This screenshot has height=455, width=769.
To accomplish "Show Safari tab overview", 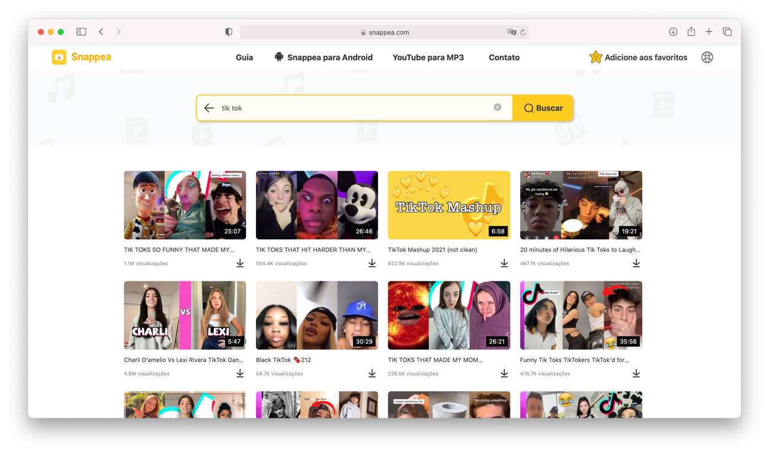I will click(727, 32).
